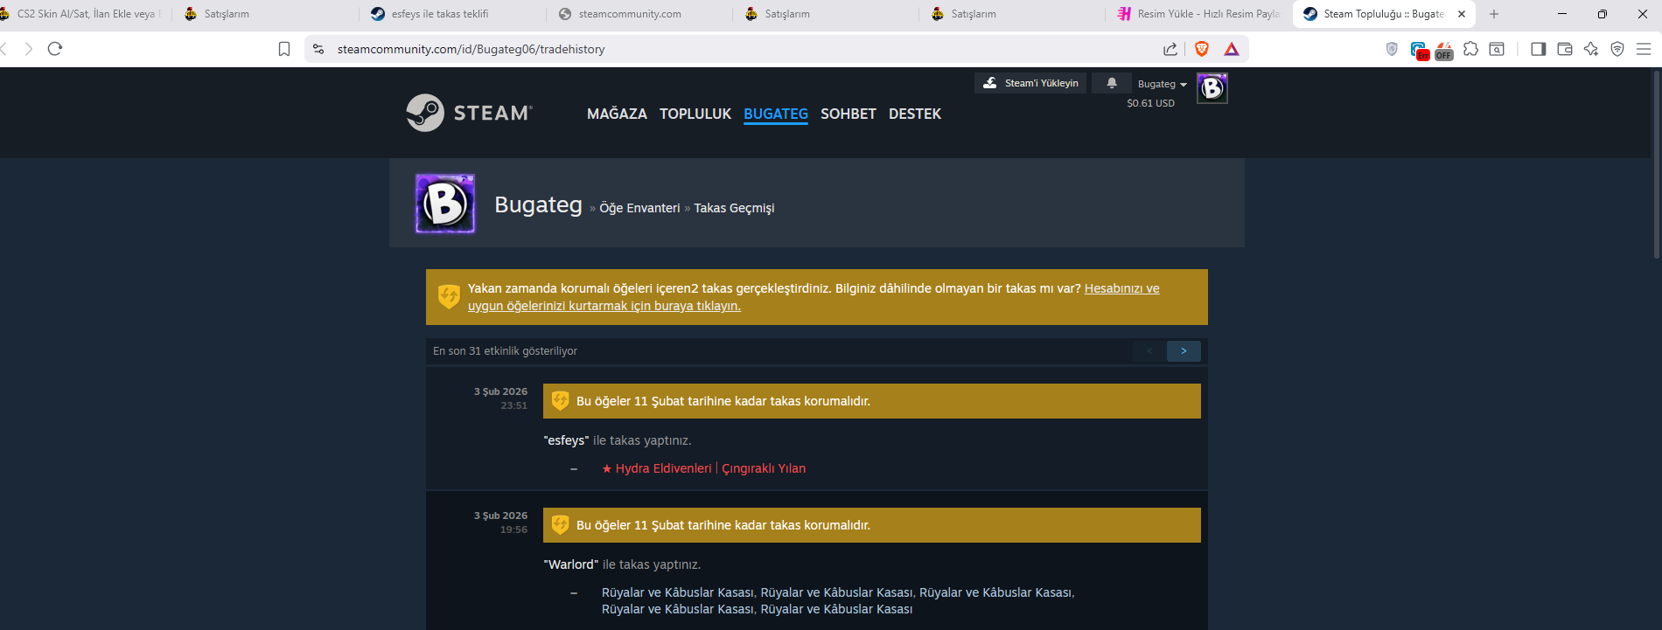Switch to the Resim Yükle browser tab

[1197, 14]
